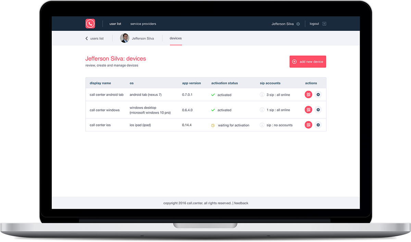
Task: Click info icon beside 1 sip : all online
Action: click(262, 110)
